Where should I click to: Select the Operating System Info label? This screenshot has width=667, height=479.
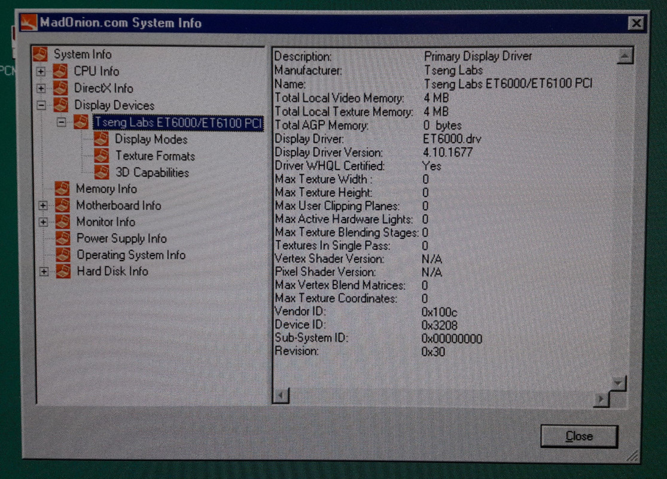point(131,255)
